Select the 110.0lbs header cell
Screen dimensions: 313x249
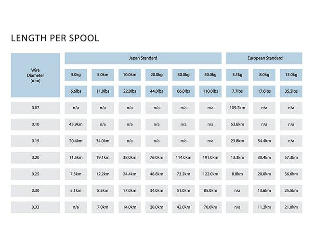(x=210, y=91)
